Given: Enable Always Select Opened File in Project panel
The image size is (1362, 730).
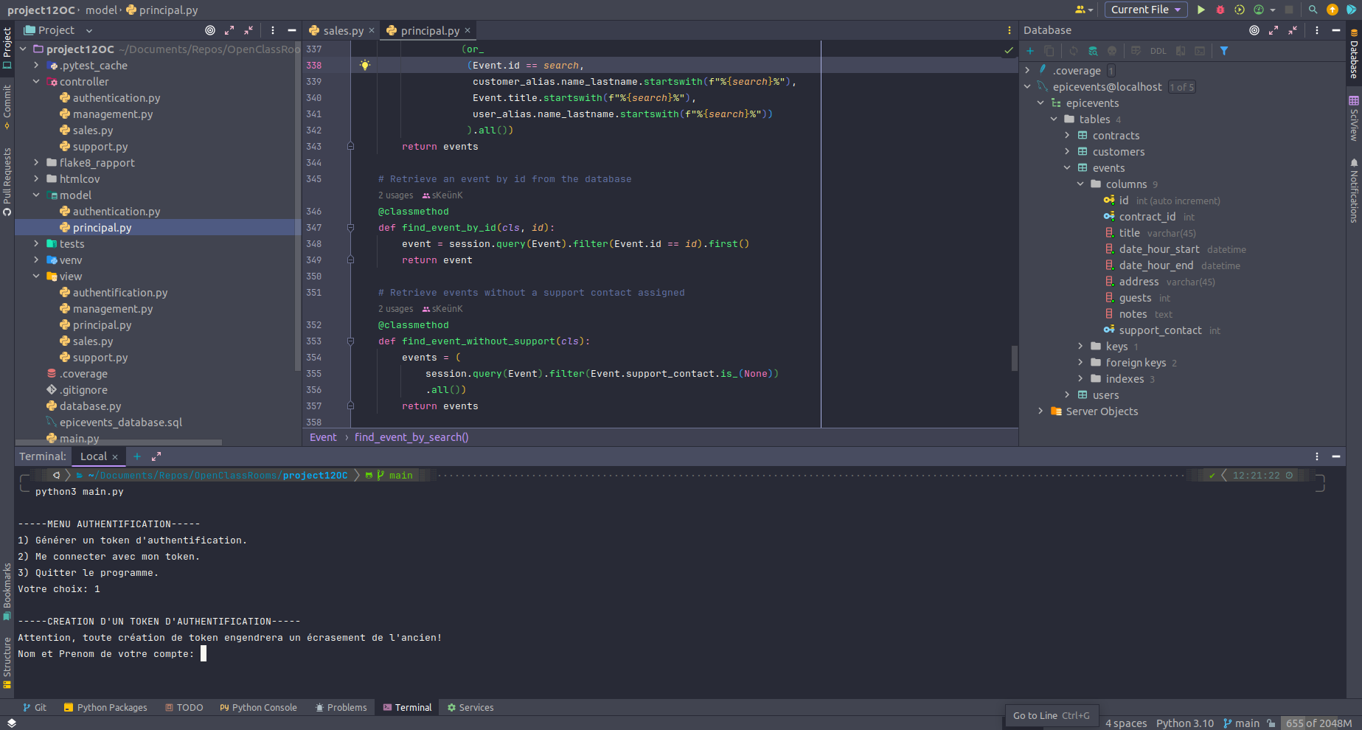Looking at the screenshot, I should pos(209,30).
